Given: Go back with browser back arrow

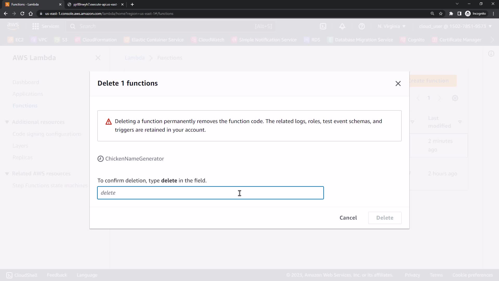Looking at the screenshot, I should (6, 14).
